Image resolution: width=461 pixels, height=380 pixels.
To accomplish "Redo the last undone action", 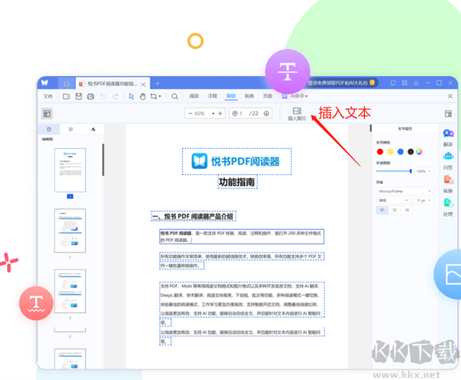I will [x=115, y=96].
